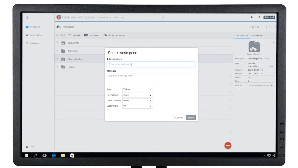Open Received Files in the sidebar

(x=34, y=35)
